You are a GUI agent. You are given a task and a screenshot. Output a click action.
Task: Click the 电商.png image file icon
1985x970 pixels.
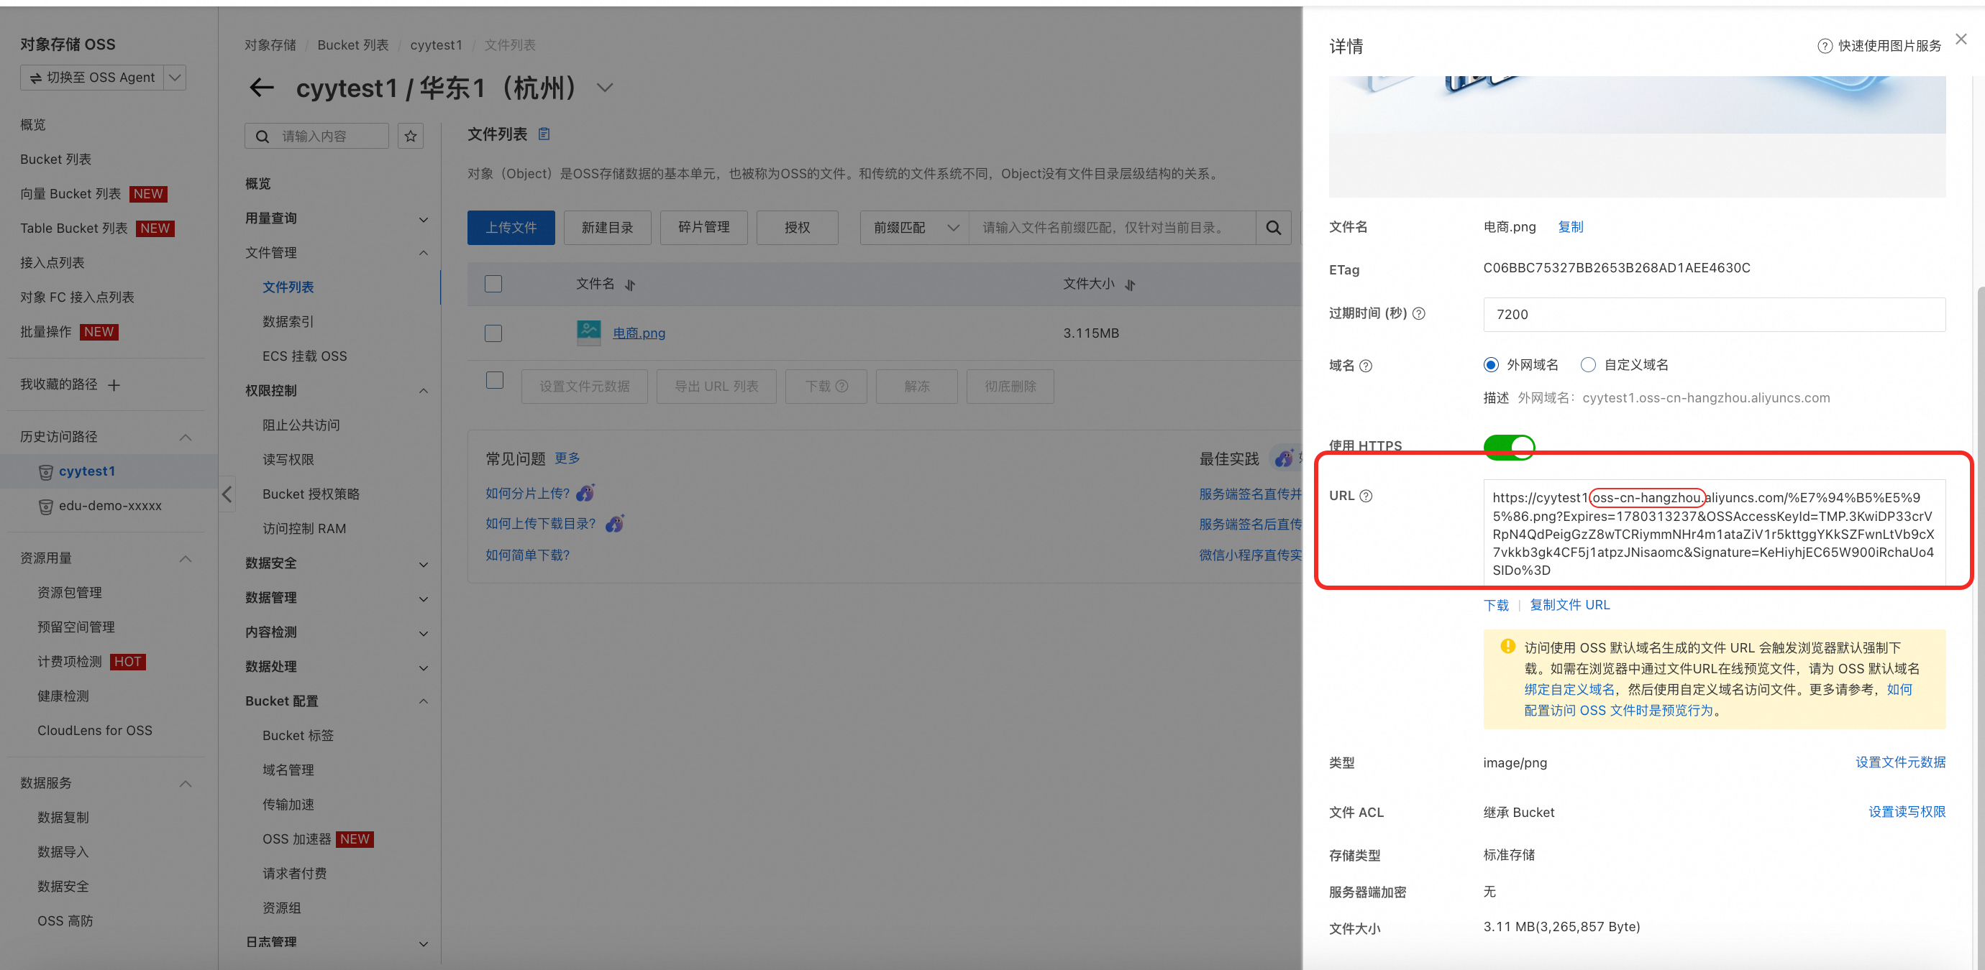click(x=589, y=333)
